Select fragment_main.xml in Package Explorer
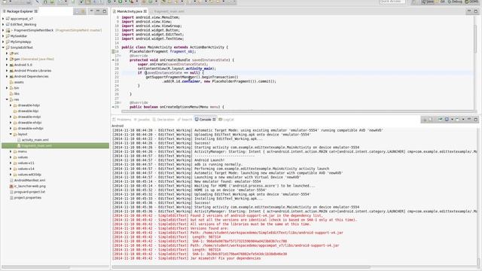 [x=36, y=145]
